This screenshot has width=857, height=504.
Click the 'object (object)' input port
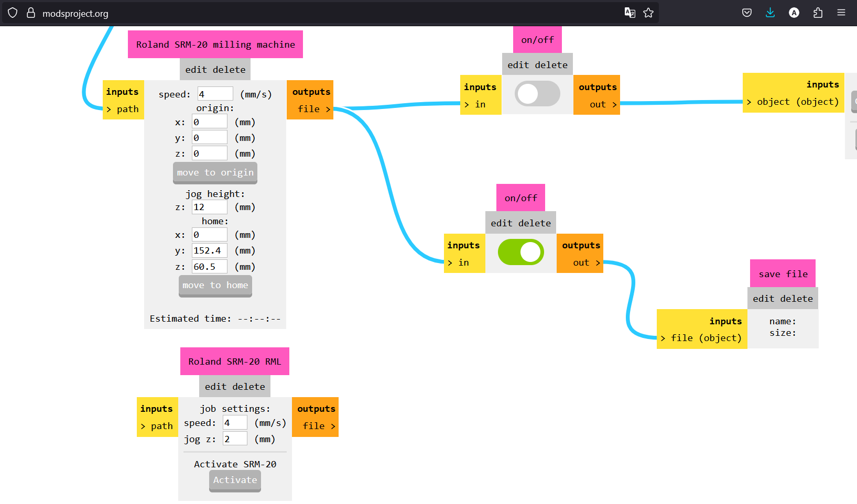pos(794,102)
